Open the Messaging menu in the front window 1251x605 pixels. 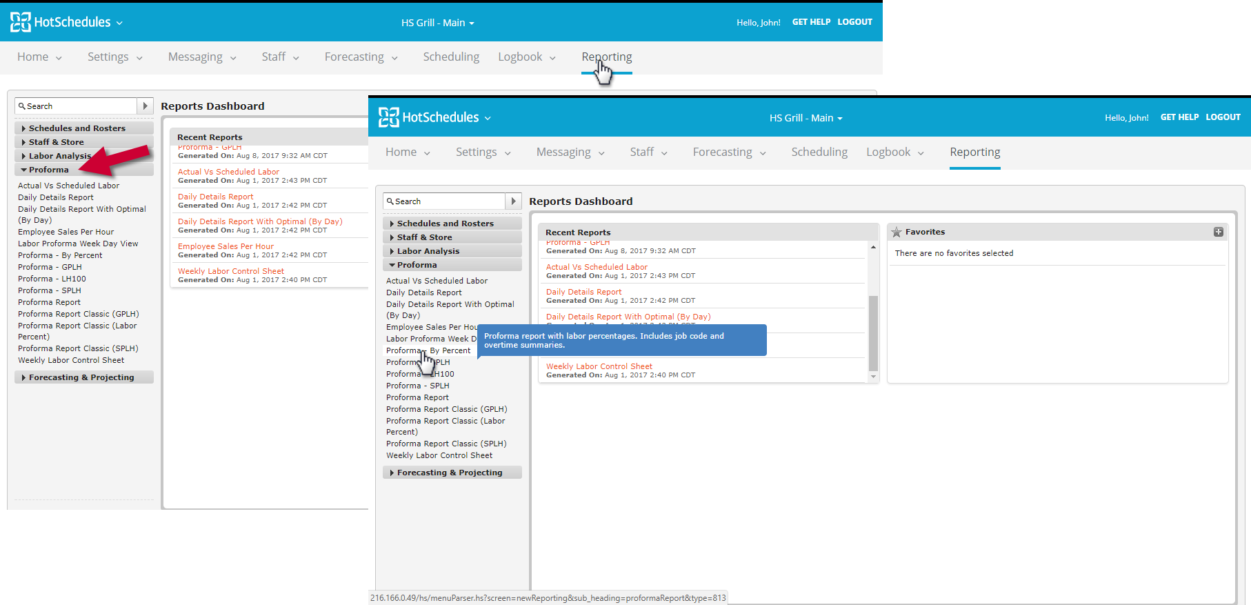570,152
